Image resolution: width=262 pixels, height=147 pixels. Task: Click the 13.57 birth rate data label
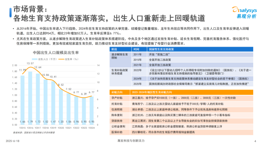30,63
